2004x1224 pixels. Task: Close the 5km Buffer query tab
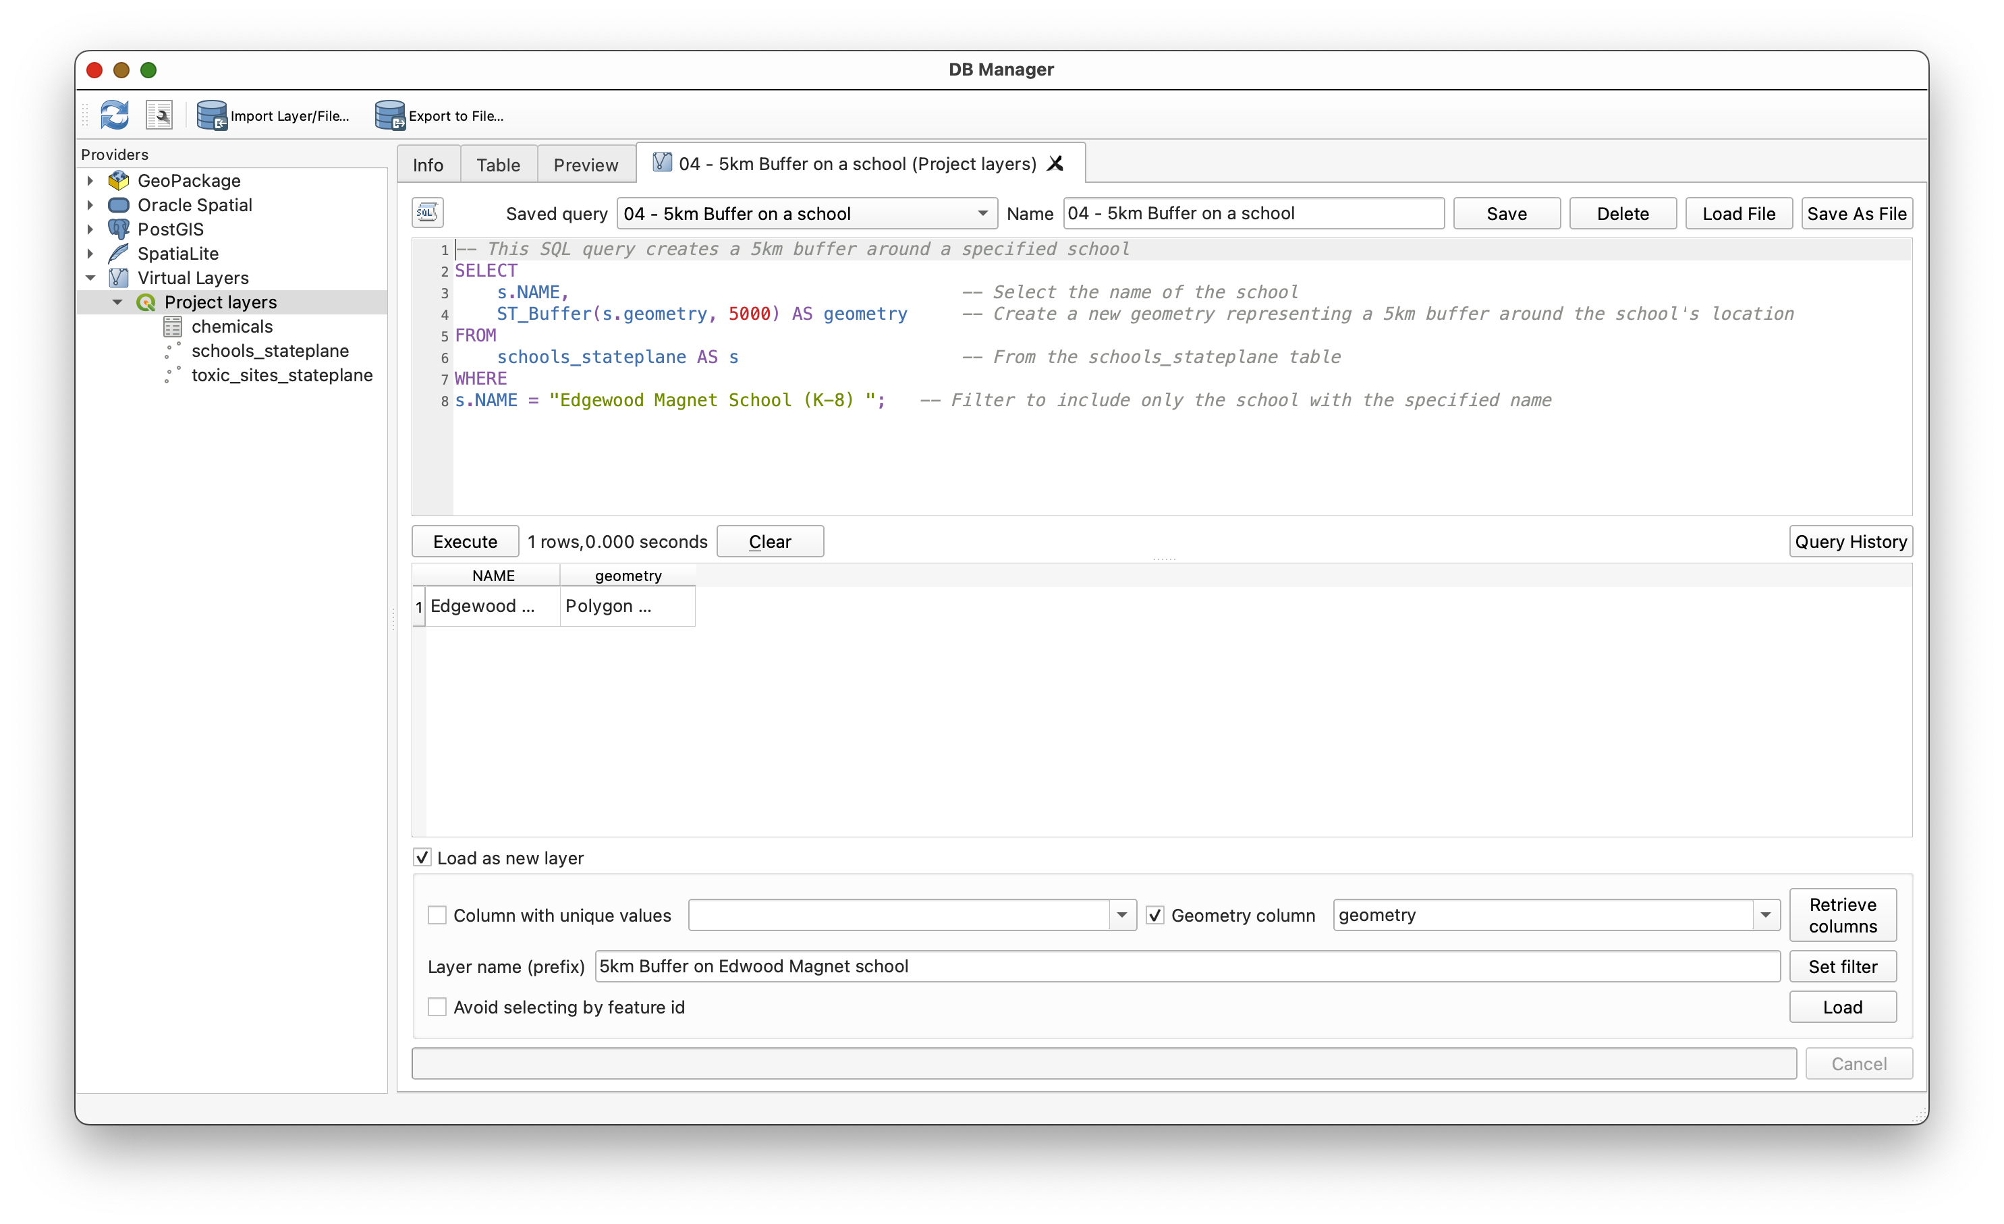click(1056, 163)
